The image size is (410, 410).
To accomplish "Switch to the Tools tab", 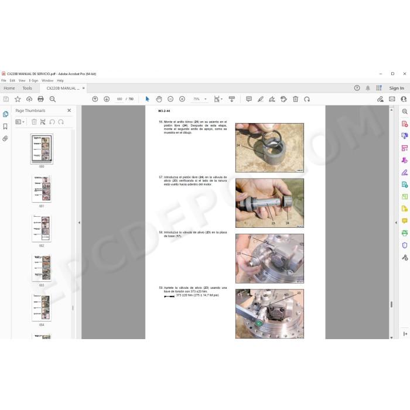I will pos(27,88).
